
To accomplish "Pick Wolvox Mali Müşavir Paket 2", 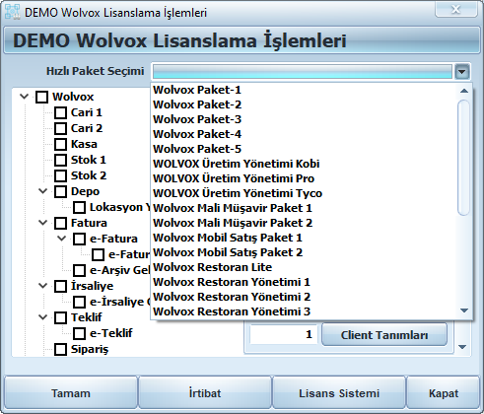I will [233, 223].
